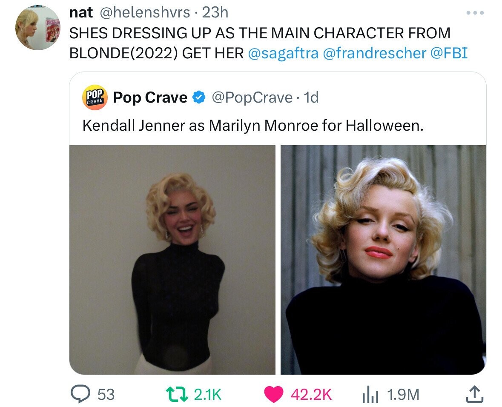View analytics via bar chart icon
Image resolution: width=502 pixels, height=407 pixels.
click(x=370, y=395)
